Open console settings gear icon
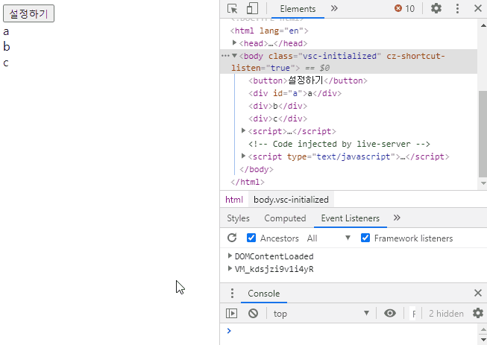The height and width of the screenshot is (345, 487). click(478, 314)
